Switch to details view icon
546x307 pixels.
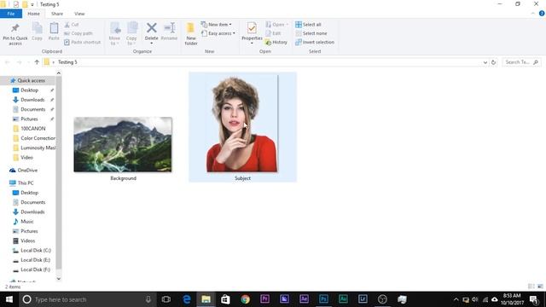click(x=531, y=287)
